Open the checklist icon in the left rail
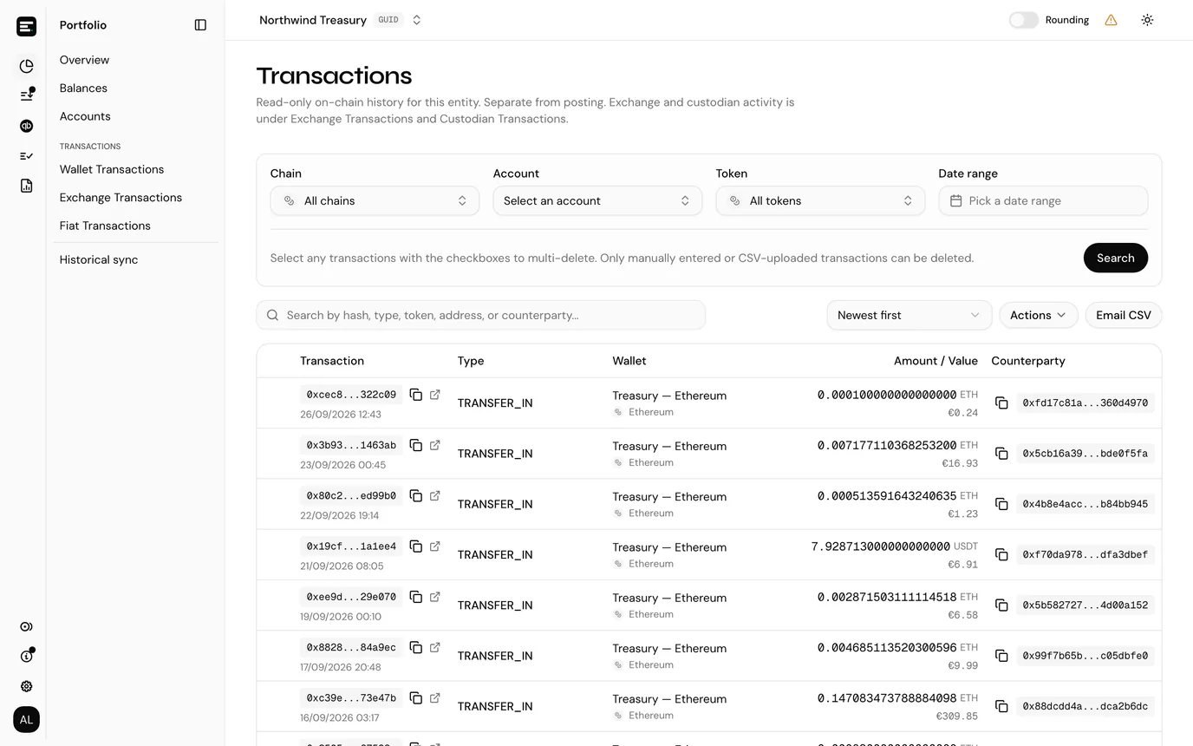The width and height of the screenshot is (1193, 746). (x=26, y=156)
